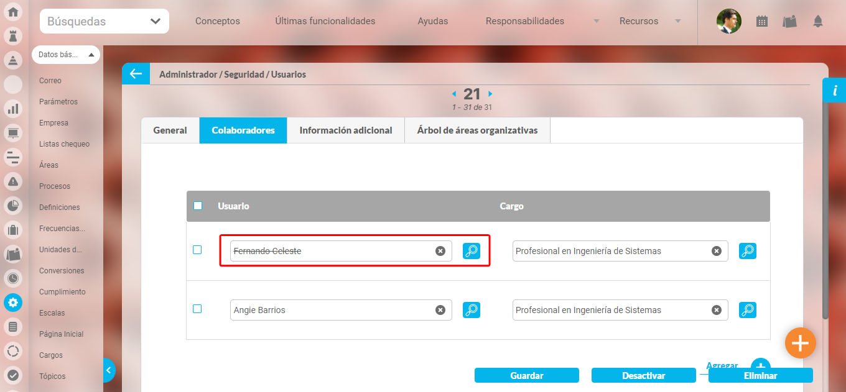846x392 pixels.
Task: Select the settings gear icon in the sidebar
Action: (13, 303)
